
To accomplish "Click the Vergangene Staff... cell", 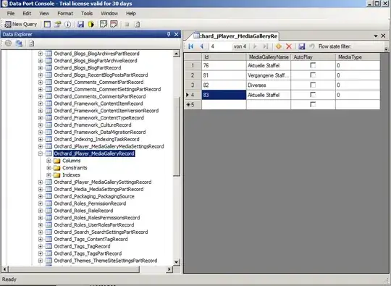I will (269, 75).
